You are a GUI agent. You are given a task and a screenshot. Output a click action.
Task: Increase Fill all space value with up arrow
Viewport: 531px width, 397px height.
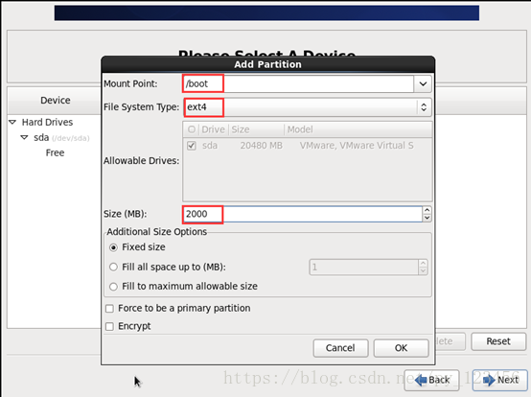[x=423, y=264]
